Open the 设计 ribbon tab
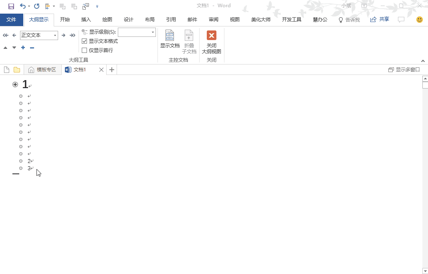 coord(129,20)
